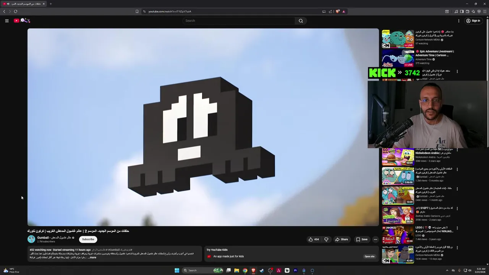489x275 pixels.
Task: Open the Brave browser main menu
Action: (x=485, y=11)
